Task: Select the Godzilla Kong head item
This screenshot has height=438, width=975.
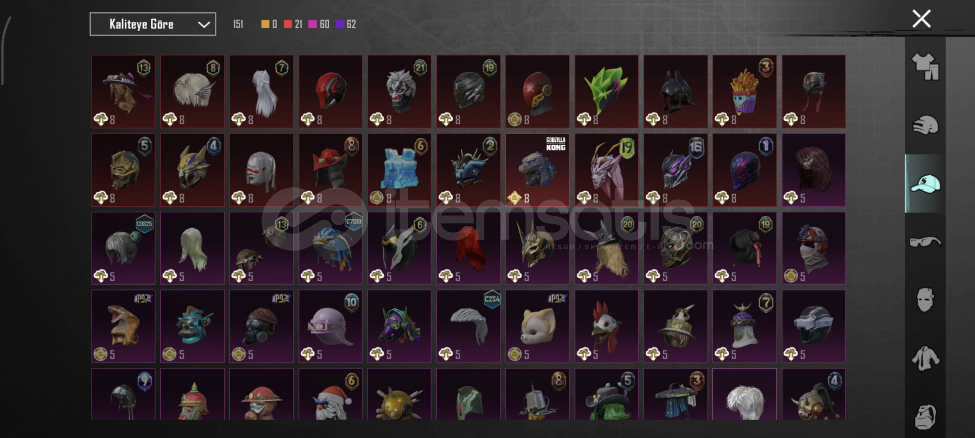Action: 537,170
